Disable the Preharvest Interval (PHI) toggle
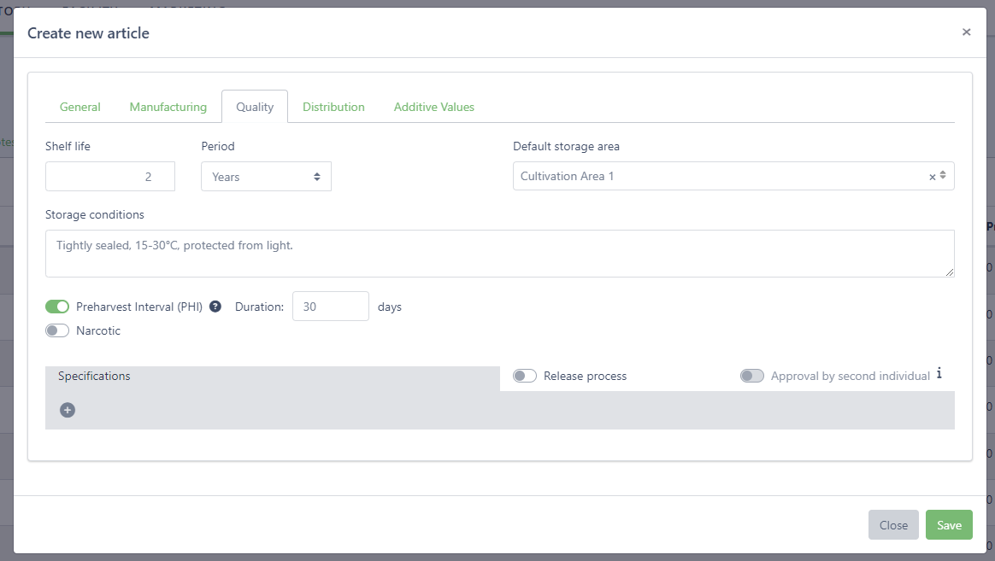 (57, 307)
